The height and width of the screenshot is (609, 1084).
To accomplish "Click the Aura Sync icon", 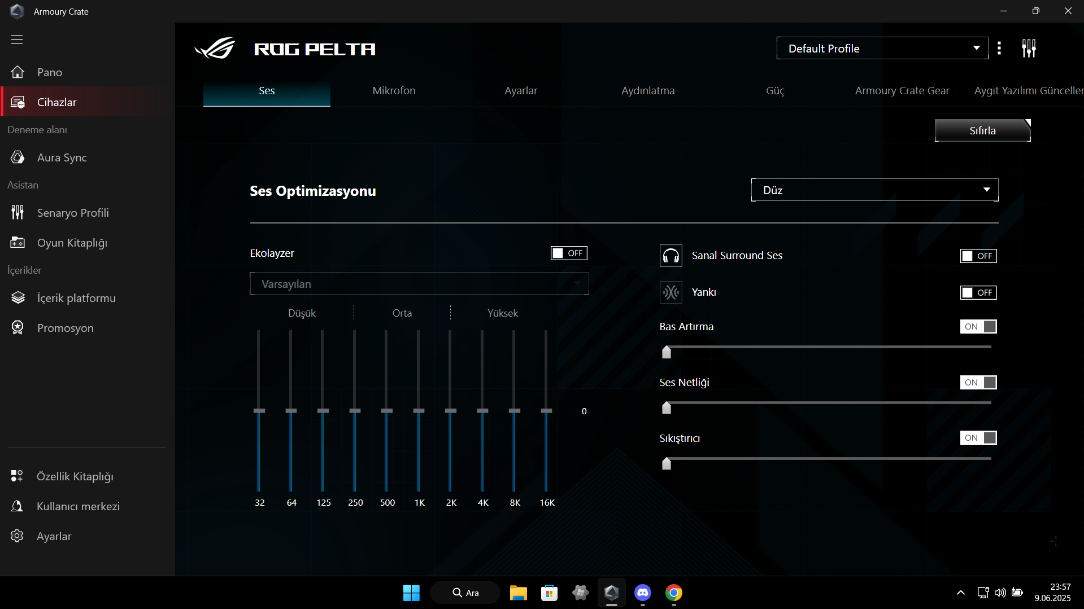I will (x=18, y=157).
